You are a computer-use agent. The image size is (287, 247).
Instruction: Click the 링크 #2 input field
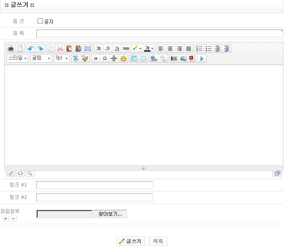pyautogui.click(x=95, y=197)
